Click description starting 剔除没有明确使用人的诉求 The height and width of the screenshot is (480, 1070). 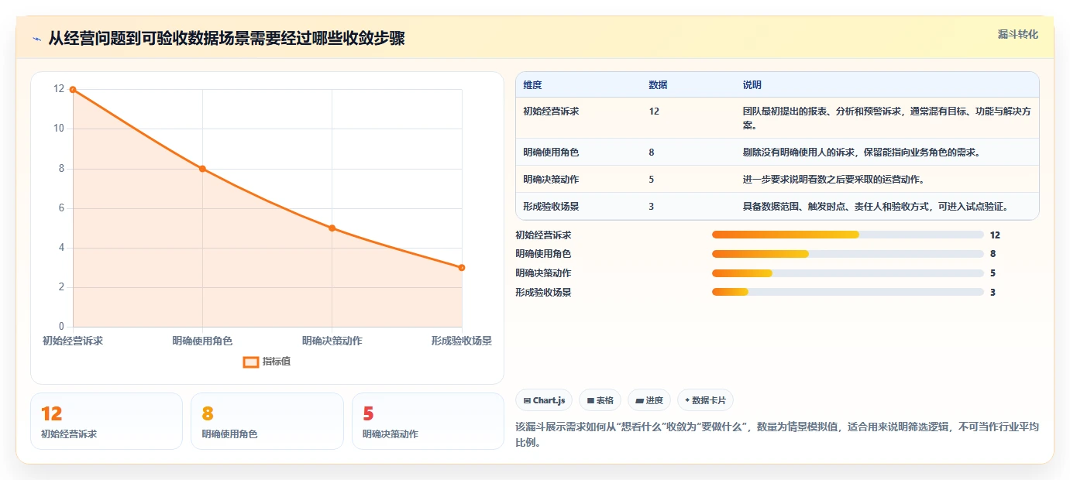point(862,153)
